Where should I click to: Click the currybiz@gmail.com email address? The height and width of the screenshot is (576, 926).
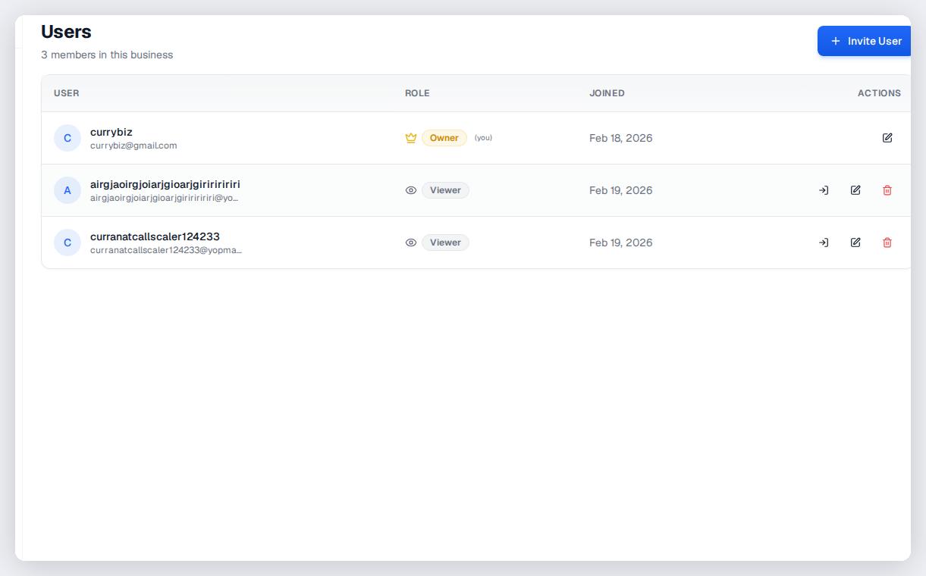point(133,146)
